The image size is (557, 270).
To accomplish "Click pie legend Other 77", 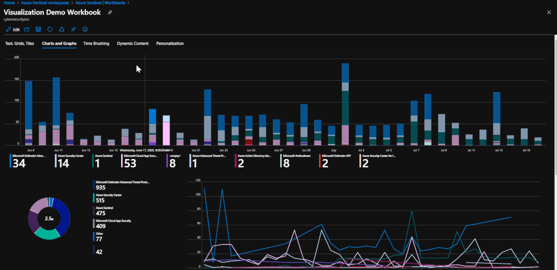I will [x=98, y=237].
